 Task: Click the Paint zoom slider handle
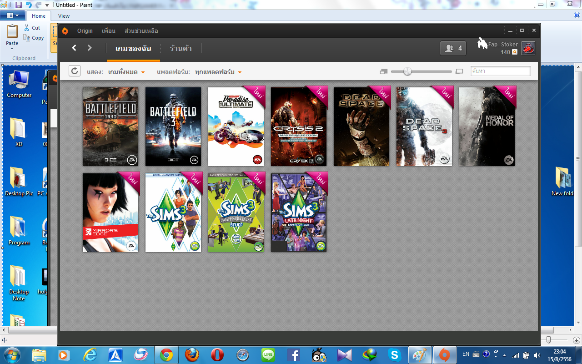point(549,340)
